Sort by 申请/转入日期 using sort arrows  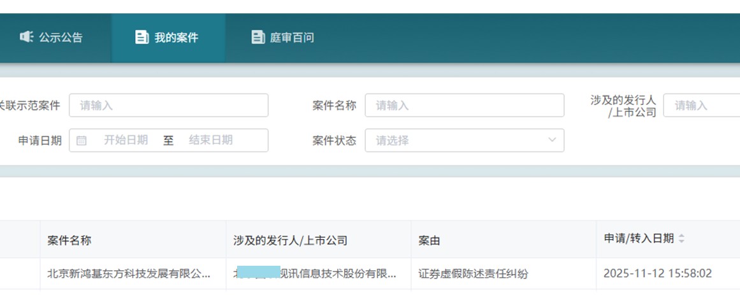[x=681, y=238]
